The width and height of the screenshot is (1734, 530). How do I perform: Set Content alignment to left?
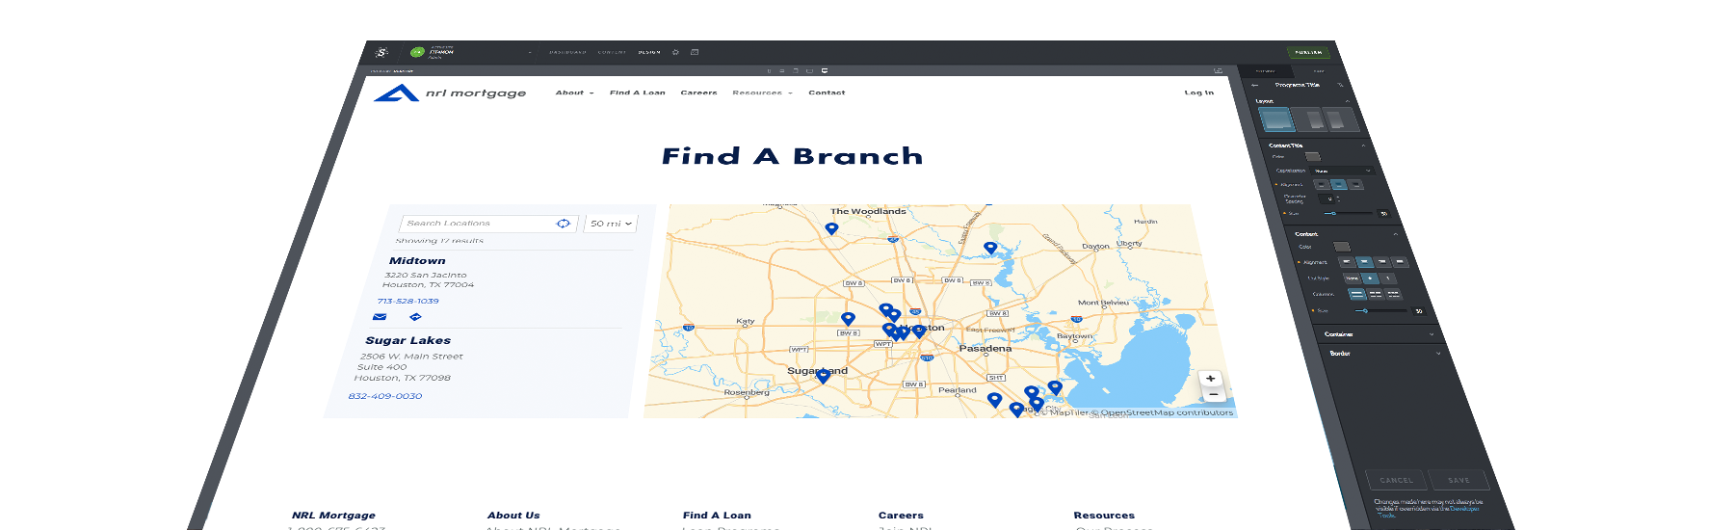pos(1347,262)
